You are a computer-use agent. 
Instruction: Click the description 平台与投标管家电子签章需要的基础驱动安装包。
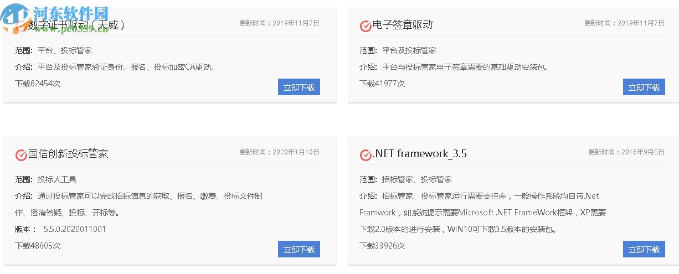click(x=466, y=67)
